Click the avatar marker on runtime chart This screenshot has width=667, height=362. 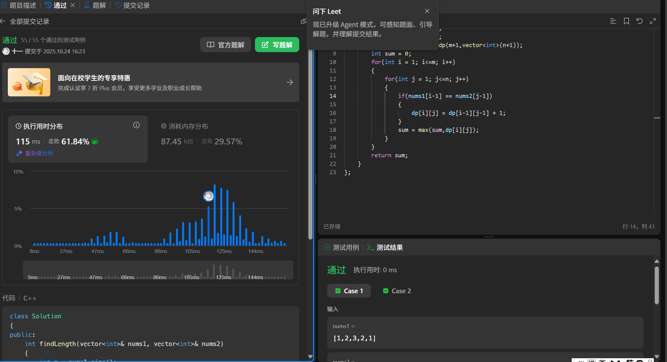208,196
